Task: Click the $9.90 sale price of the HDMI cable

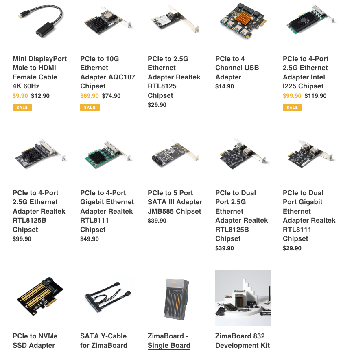Action: [x=20, y=96]
